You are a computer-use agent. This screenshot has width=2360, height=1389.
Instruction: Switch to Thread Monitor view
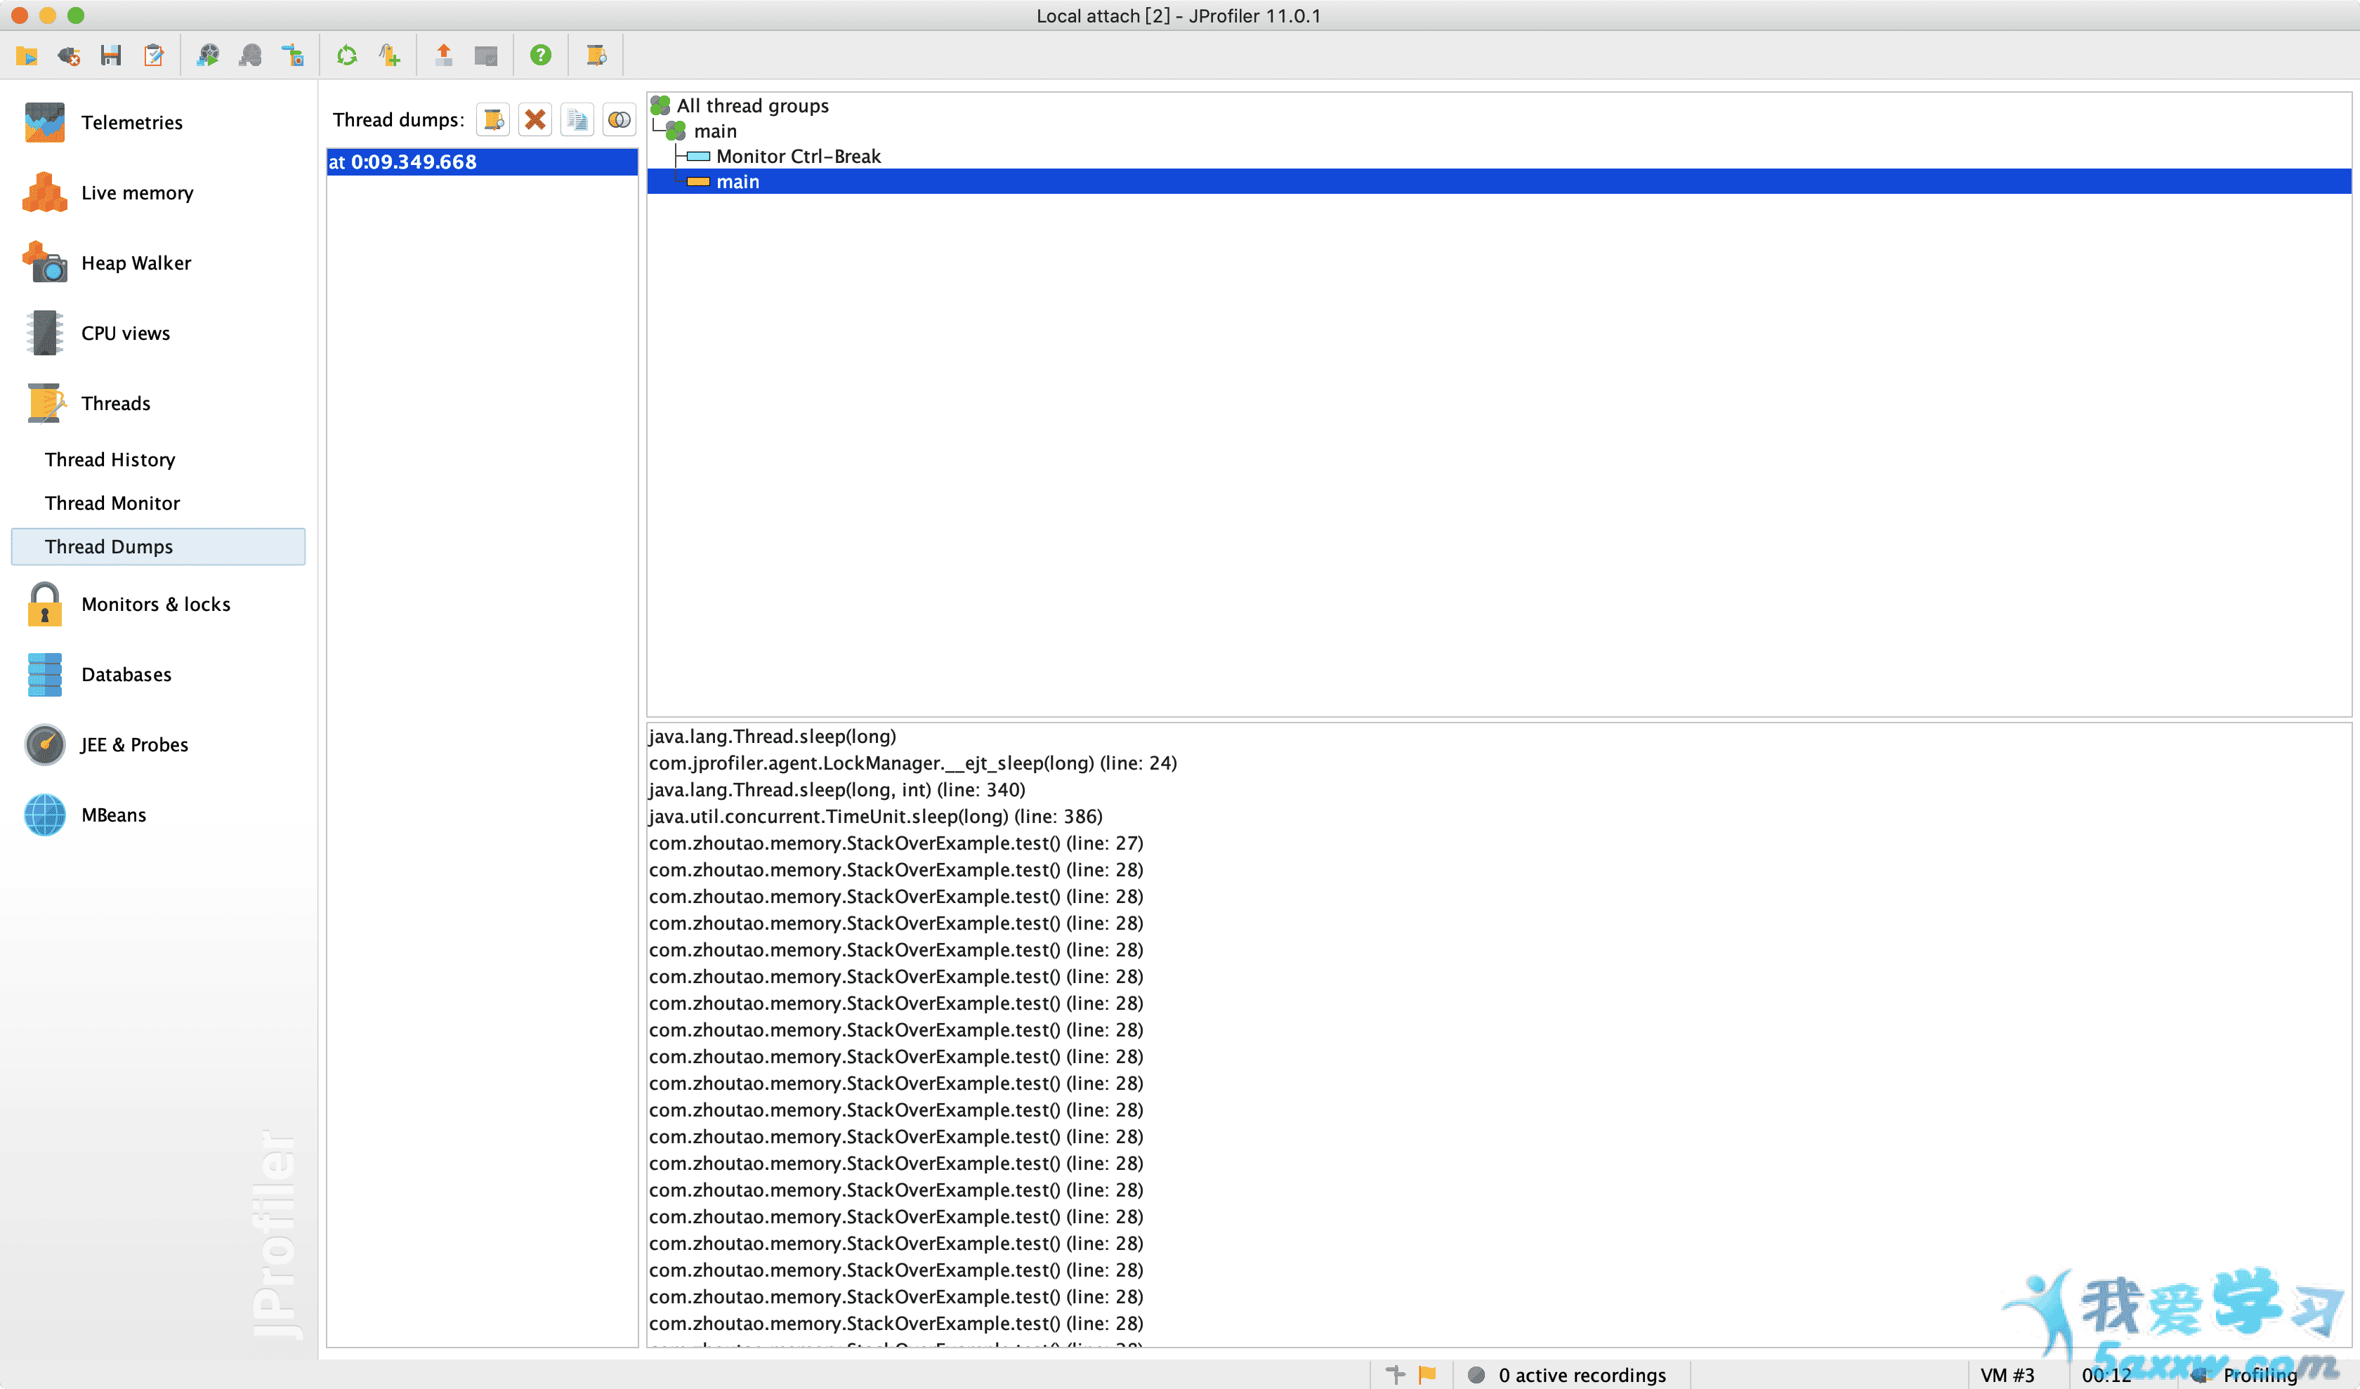[x=112, y=503]
